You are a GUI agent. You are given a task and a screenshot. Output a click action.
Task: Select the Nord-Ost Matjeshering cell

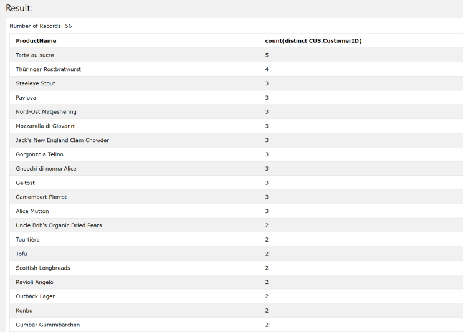tap(46, 112)
